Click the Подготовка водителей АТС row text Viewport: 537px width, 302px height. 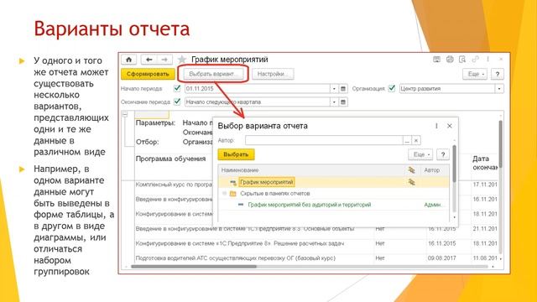point(235,258)
